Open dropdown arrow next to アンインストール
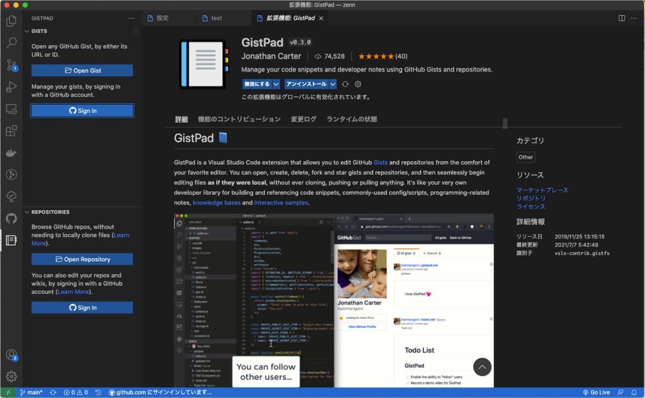Screen dimensions: 645x398 pyautogui.click(x=333, y=84)
